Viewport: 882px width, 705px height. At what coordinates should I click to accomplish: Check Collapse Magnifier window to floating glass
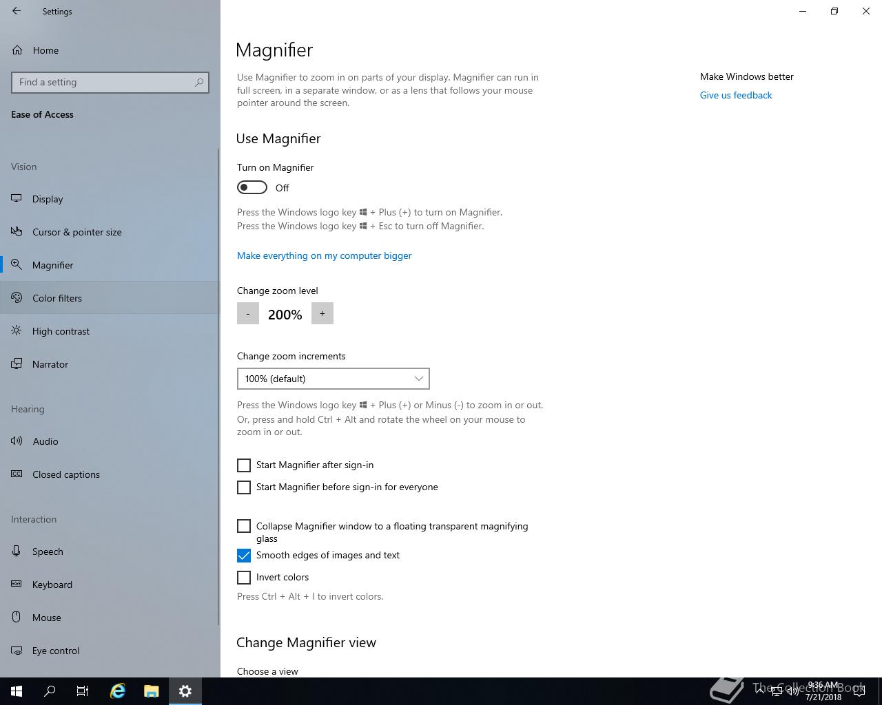(x=244, y=526)
